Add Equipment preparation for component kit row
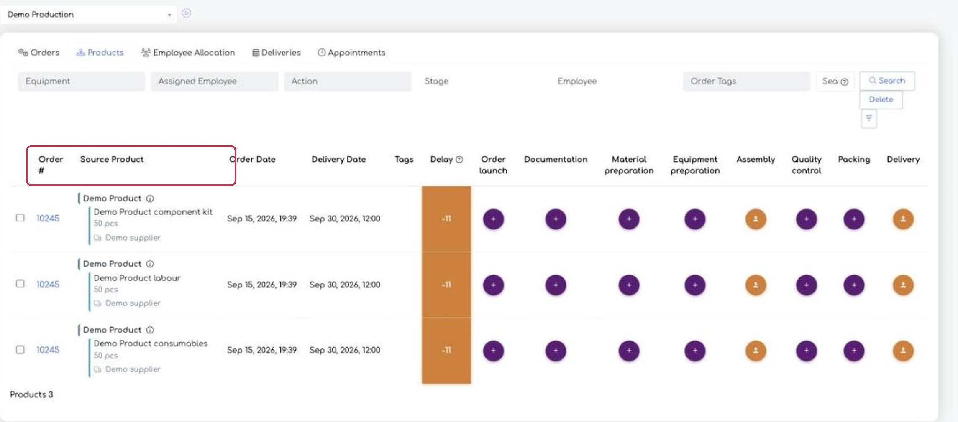Screen dimensions: 958x422 pyautogui.click(x=695, y=219)
